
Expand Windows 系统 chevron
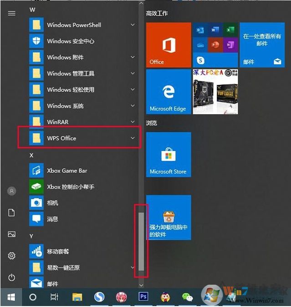pyautogui.click(x=133, y=106)
